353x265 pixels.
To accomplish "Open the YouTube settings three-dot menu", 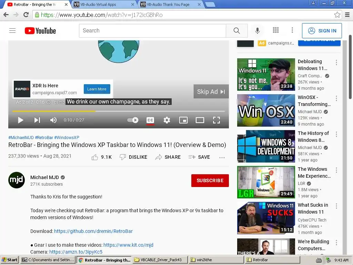I will 292,30.
